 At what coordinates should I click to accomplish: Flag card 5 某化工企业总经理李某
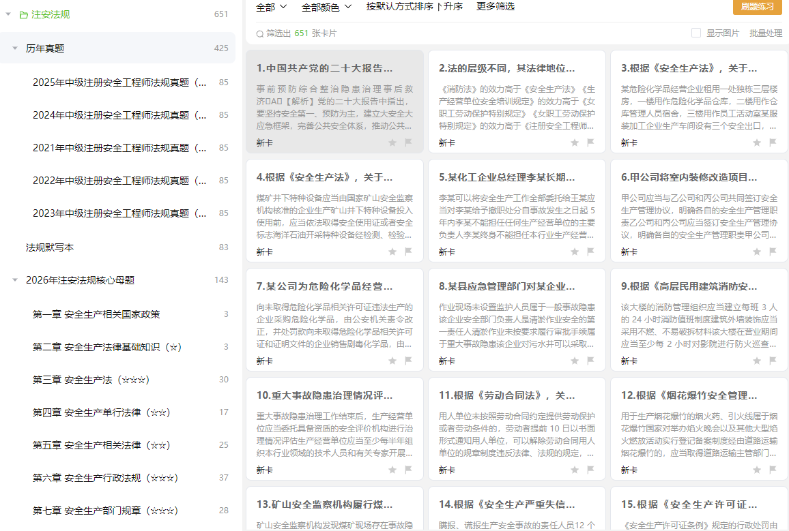pos(590,252)
